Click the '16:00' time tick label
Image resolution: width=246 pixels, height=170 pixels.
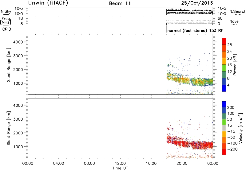tap(151, 164)
